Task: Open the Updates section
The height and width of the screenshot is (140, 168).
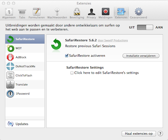Action: 25,124
